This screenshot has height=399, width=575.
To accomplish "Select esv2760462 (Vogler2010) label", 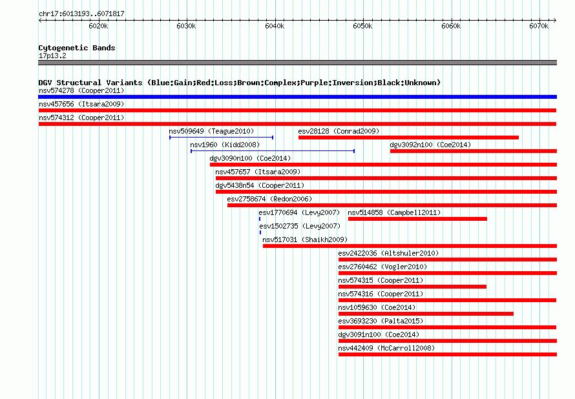I will pyautogui.click(x=382, y=267).
